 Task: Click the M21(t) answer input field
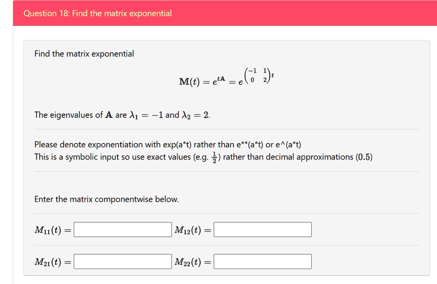pos(122,261)
